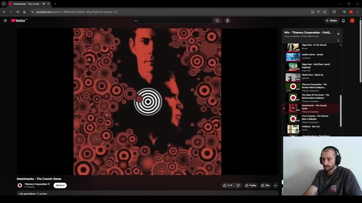The height and width of the screenshot is (203, 362).
Task: Open the YouTube hamburger guide menu
Action: (5, 21)
